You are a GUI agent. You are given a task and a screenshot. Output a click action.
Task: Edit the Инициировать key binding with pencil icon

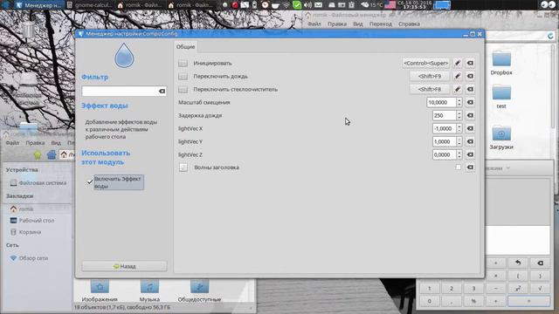(458, 63)
